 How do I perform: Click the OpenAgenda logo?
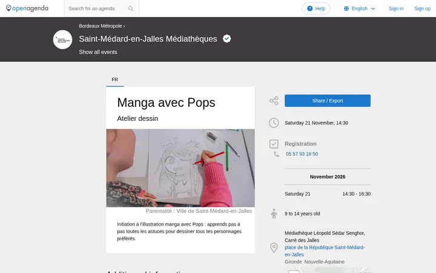[27, 8]
